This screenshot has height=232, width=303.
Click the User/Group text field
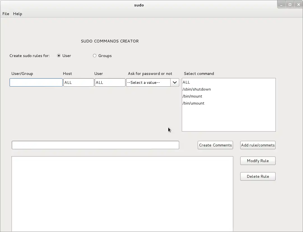36,82
